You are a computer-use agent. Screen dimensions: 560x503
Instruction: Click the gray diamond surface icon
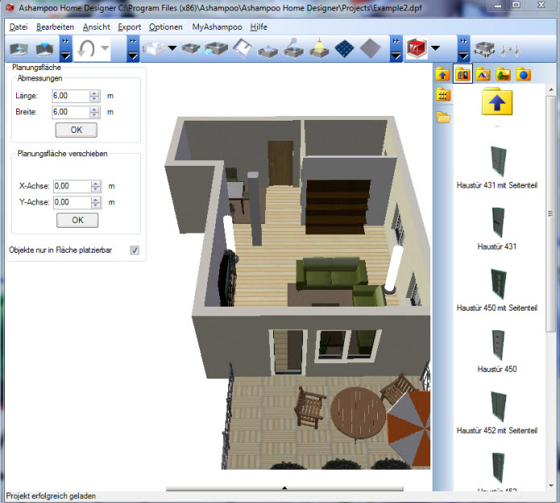click(370, 48)
